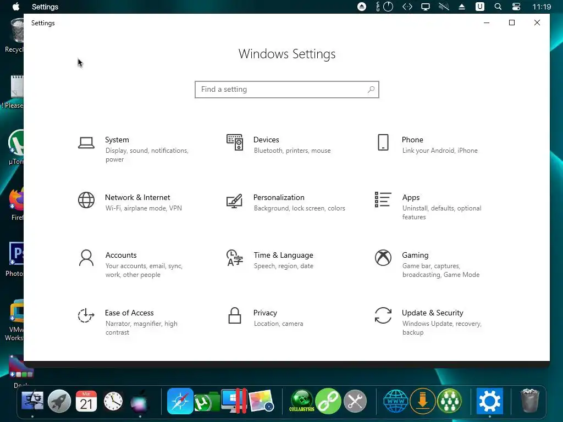Image resolution: width=563 pixels, height=422 pixels.
Task: Click the display monitor icon in top bar
Action: [426, 7]
